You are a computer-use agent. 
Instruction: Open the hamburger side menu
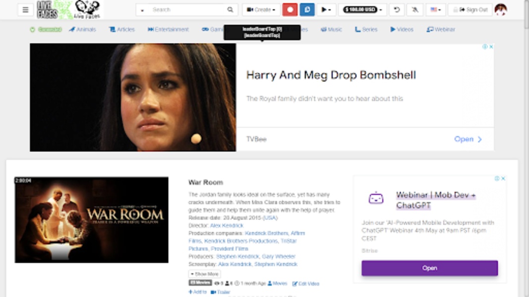pos(25,10)
